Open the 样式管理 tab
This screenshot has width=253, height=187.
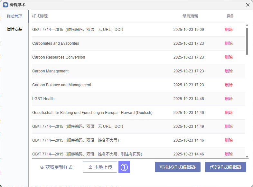pos(14,16)
